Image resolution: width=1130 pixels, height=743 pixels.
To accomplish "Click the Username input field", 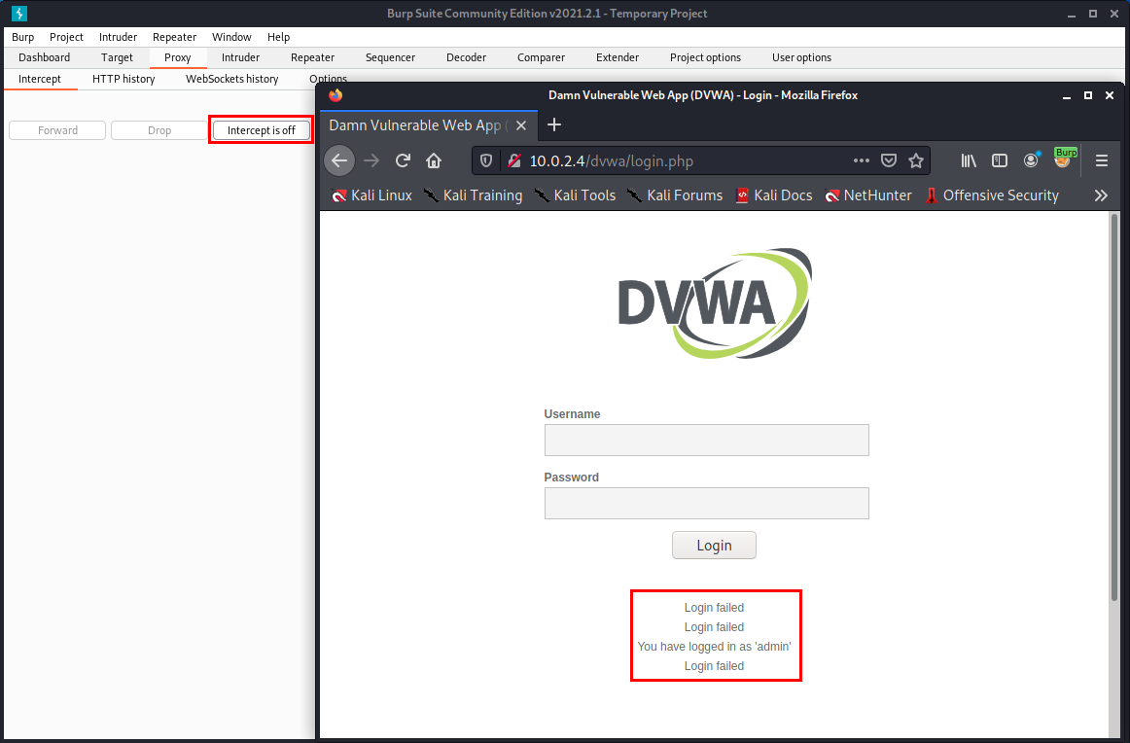I will click(706, 441).
